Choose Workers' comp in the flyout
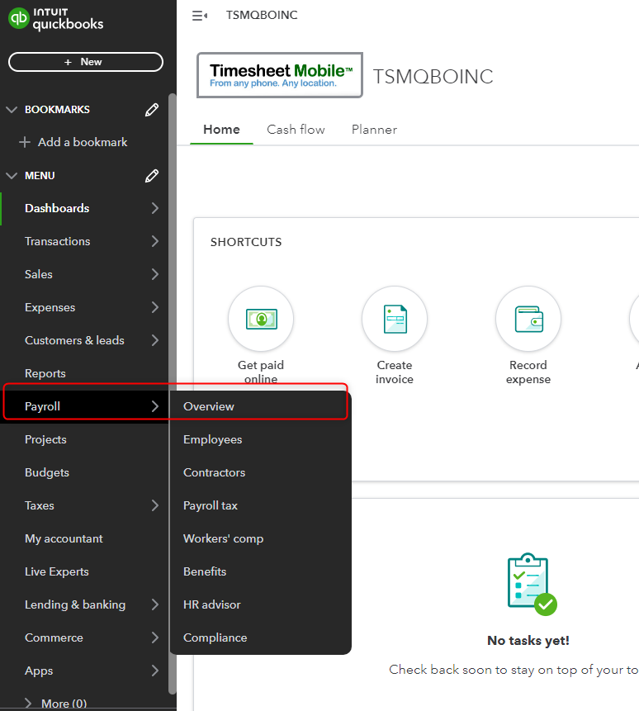This screenshot has height=711, width=639. tap(223, 538)
